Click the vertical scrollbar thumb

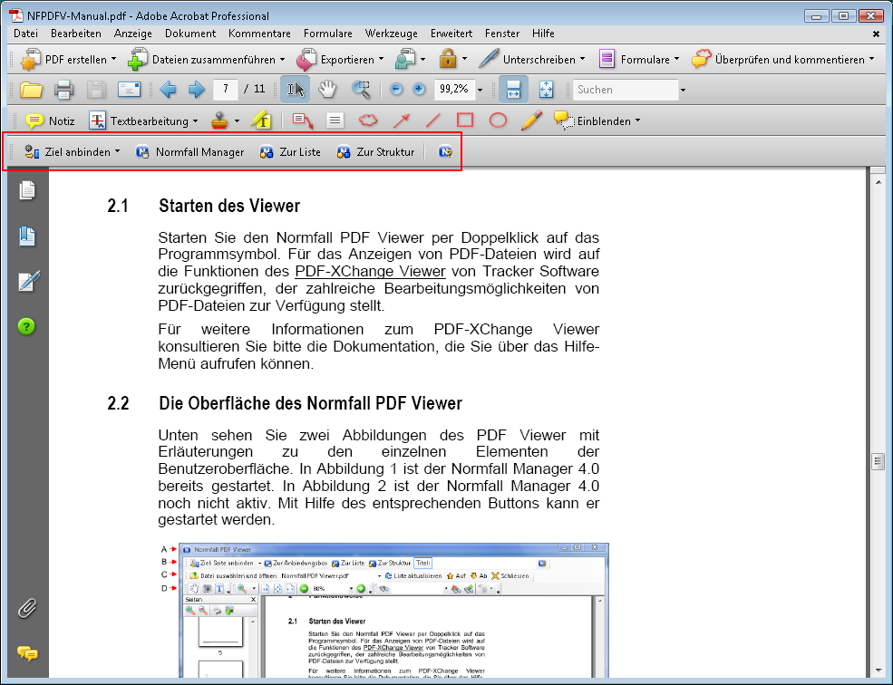[878, 460]
